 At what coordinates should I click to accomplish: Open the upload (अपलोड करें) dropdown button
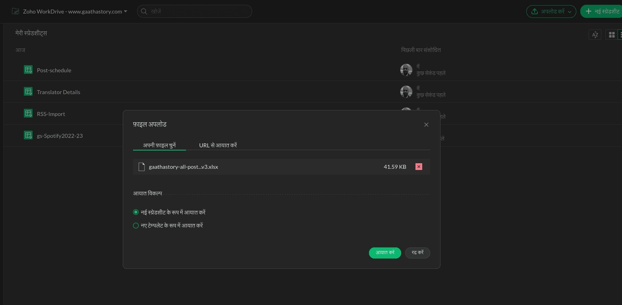click(x=551, y=12)
